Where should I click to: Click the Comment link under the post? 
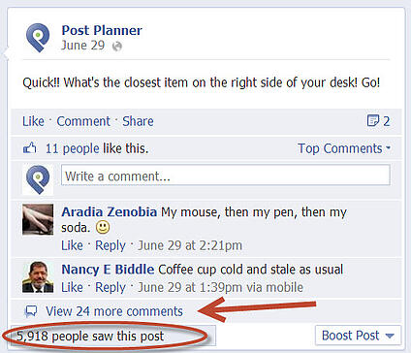coord(83,121)
